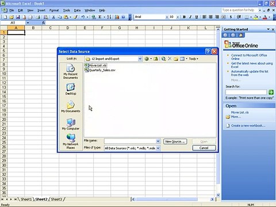Open My Network Places shortcut
Image resolution: width=276 pixels, height=207 pixels.
(71, 141)
